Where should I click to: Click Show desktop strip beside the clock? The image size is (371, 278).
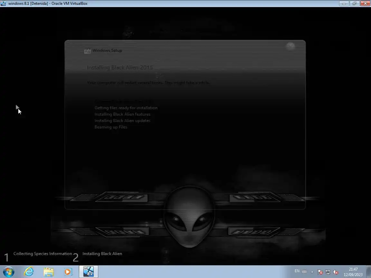(369, 272)
